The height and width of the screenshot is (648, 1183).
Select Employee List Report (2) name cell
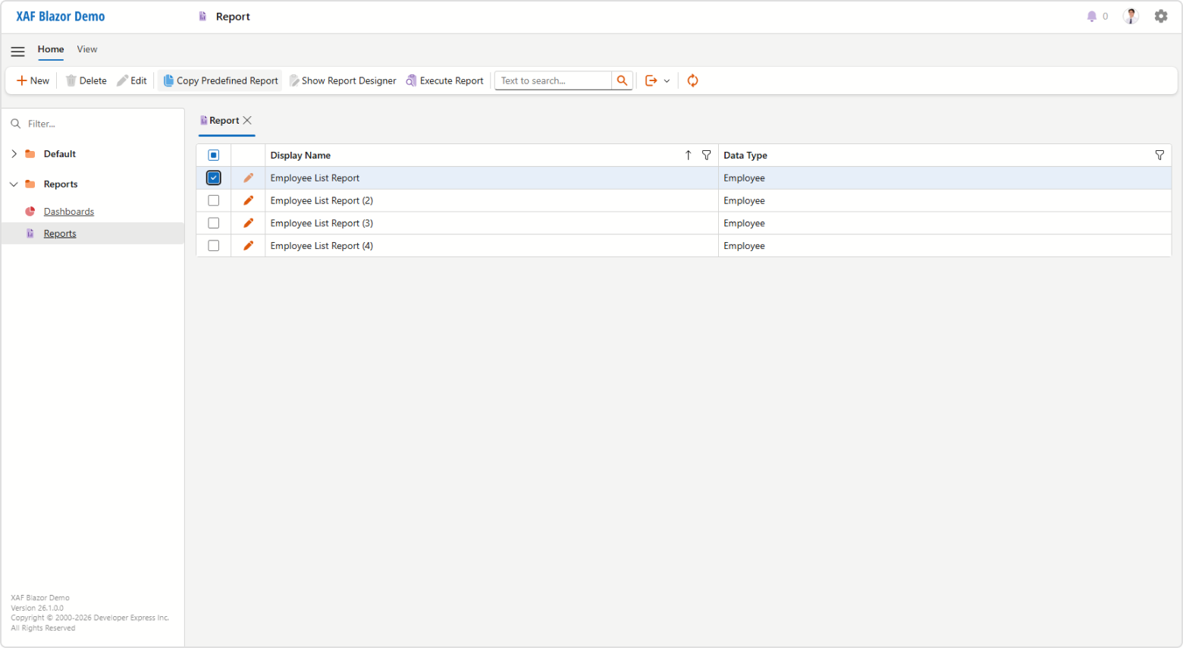(491, 201)
